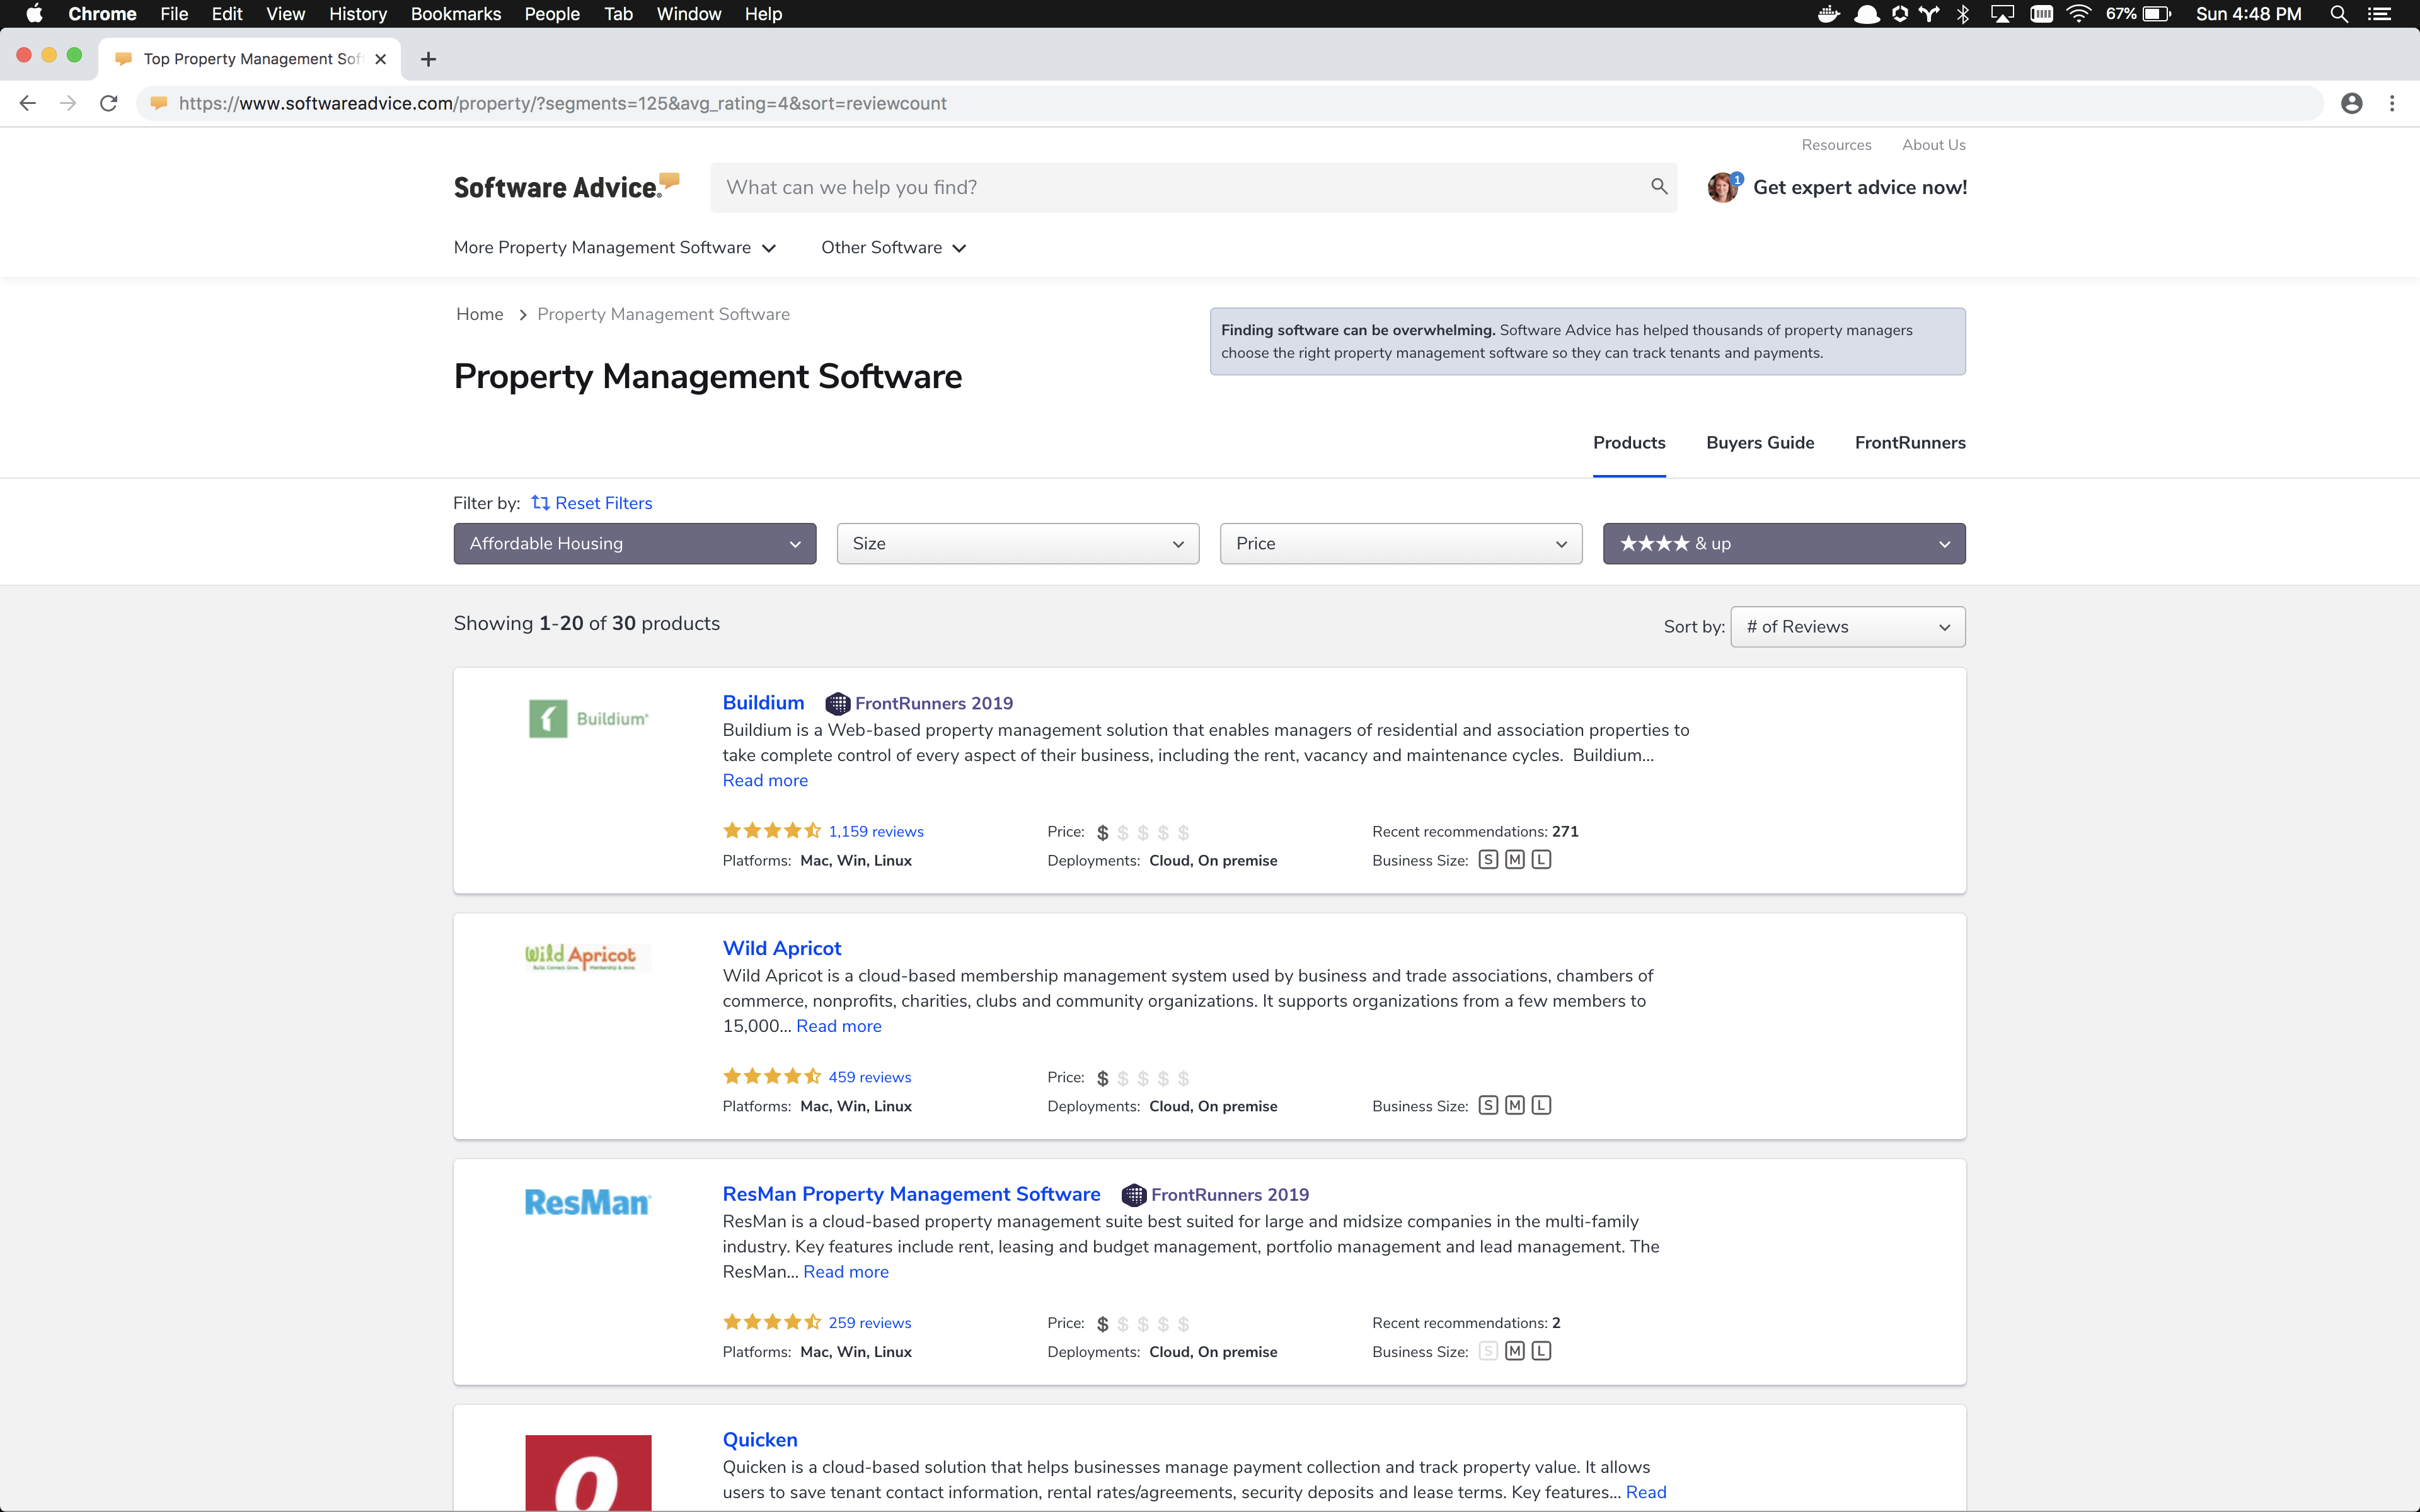Viewport: 2420px width, 1512px height.
Task: Click the browser forward arrow
Action: 68,103
